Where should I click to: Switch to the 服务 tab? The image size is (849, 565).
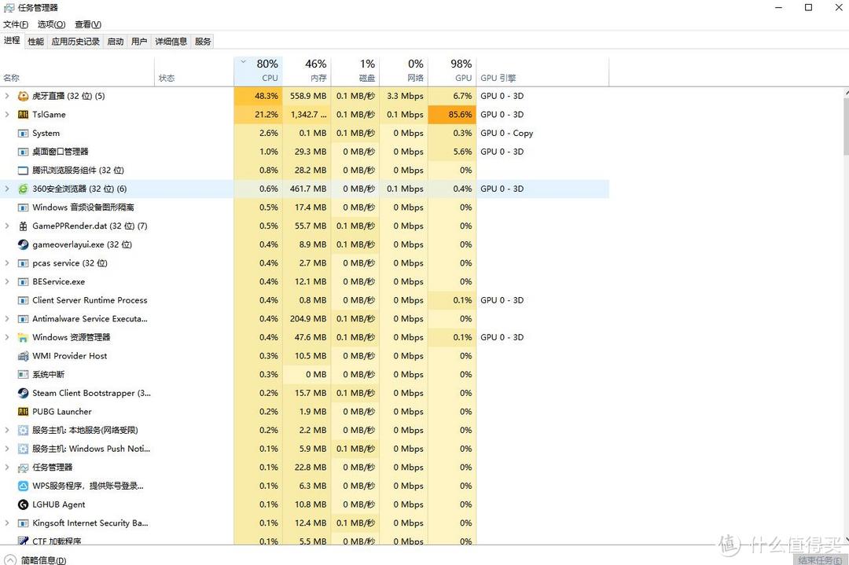click(x=203, y=41)
